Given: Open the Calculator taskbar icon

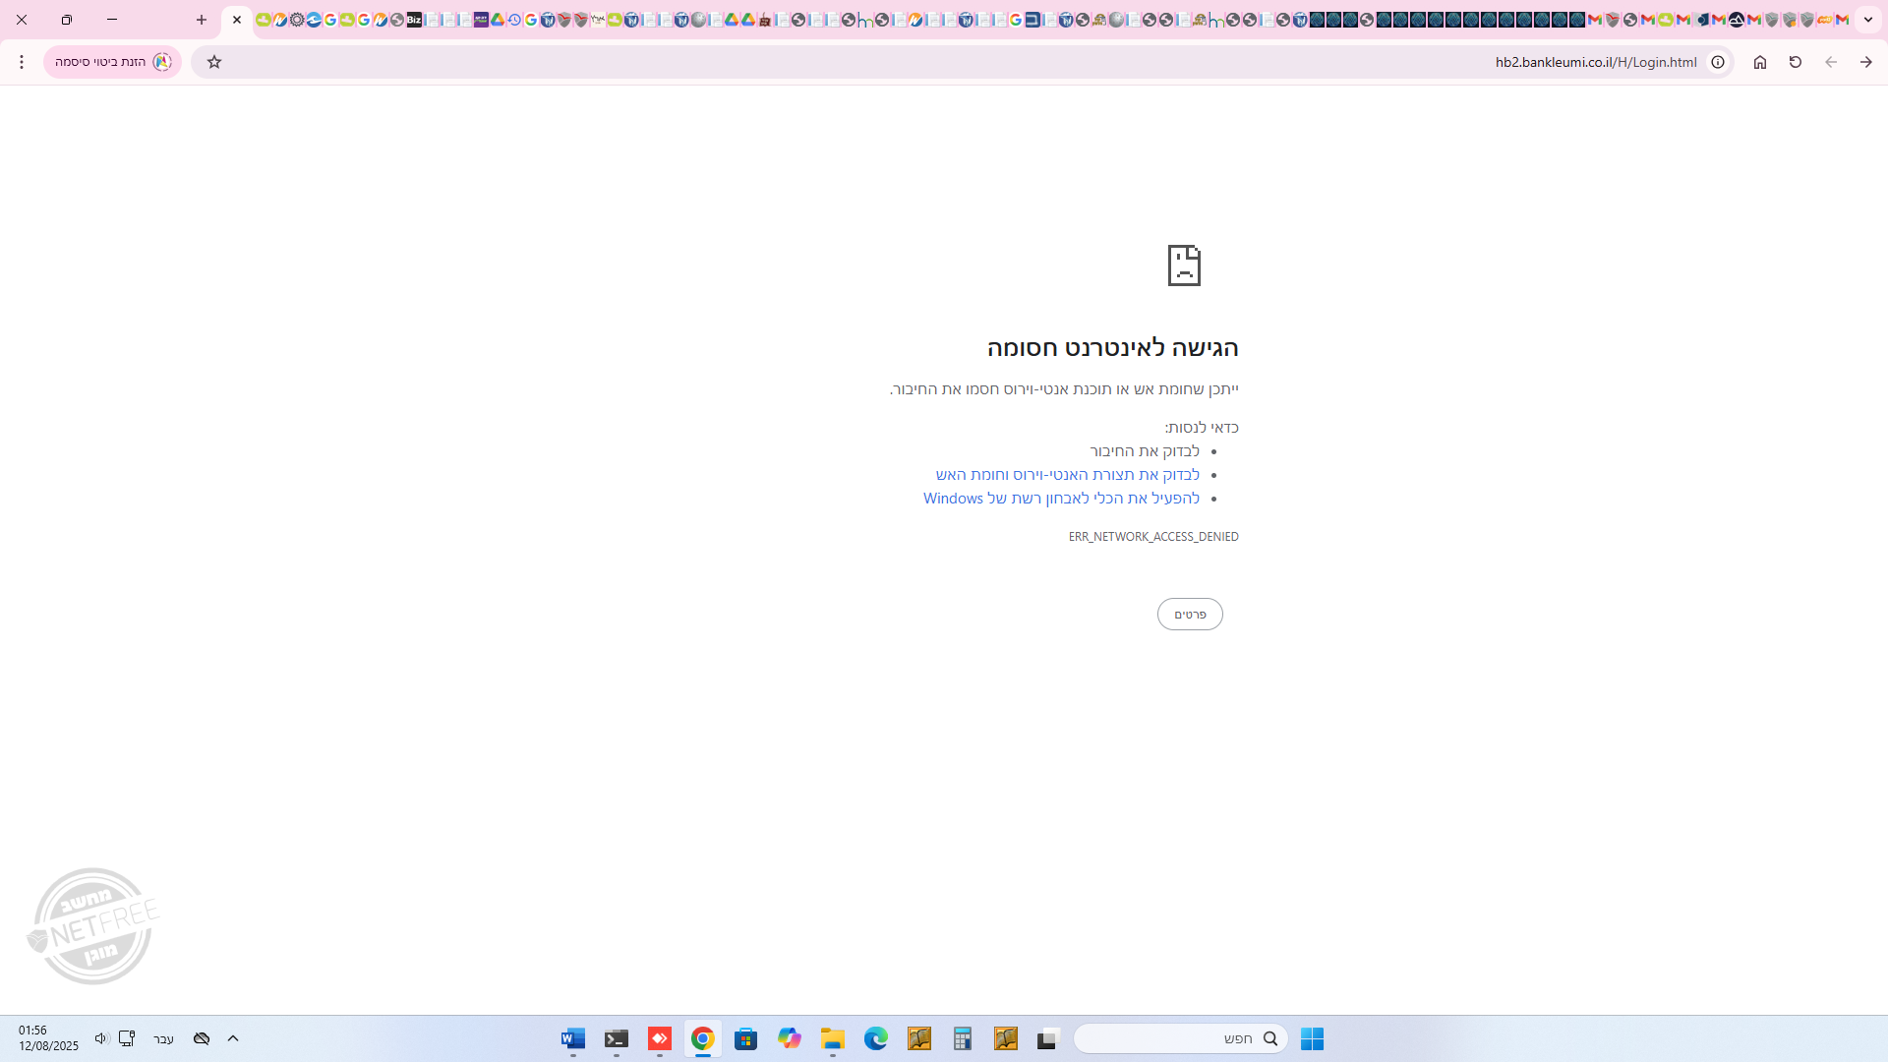Looking at the screenshot, I should [963, 1038].
